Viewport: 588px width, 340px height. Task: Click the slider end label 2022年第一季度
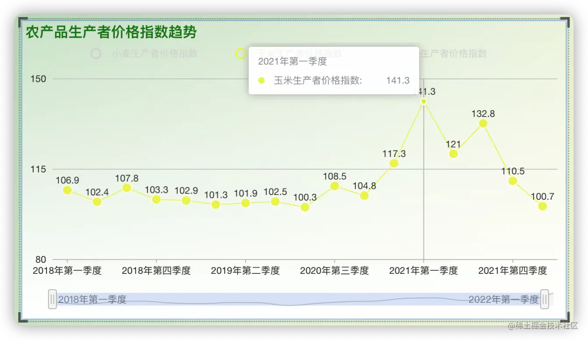503,300
